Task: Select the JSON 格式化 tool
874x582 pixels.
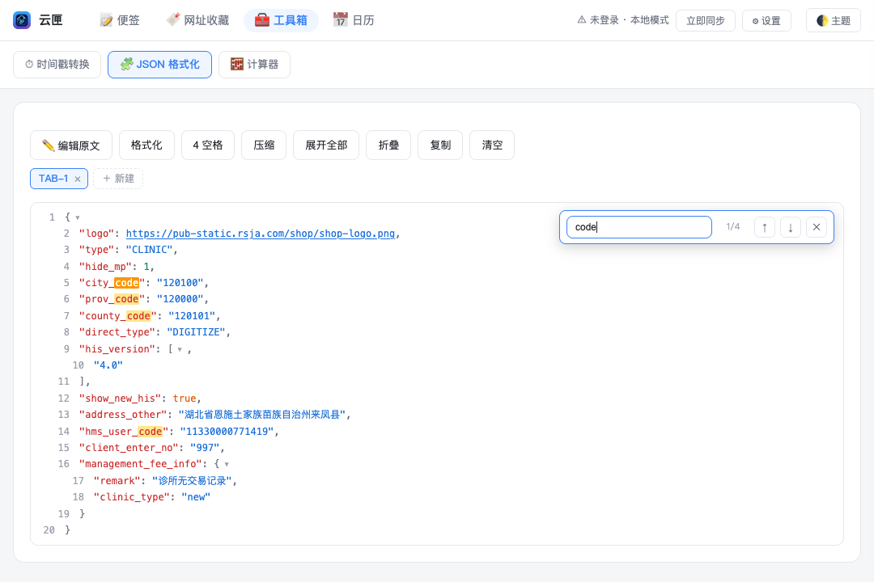Action: (x=160, y=65)
